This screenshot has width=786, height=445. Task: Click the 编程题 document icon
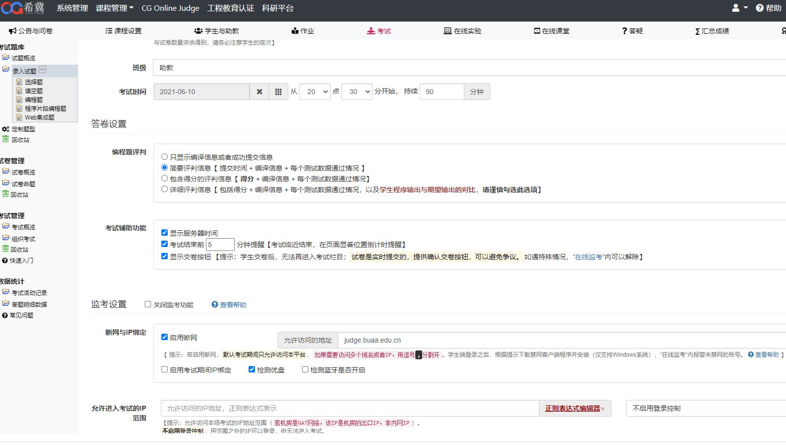pos(19,99)
